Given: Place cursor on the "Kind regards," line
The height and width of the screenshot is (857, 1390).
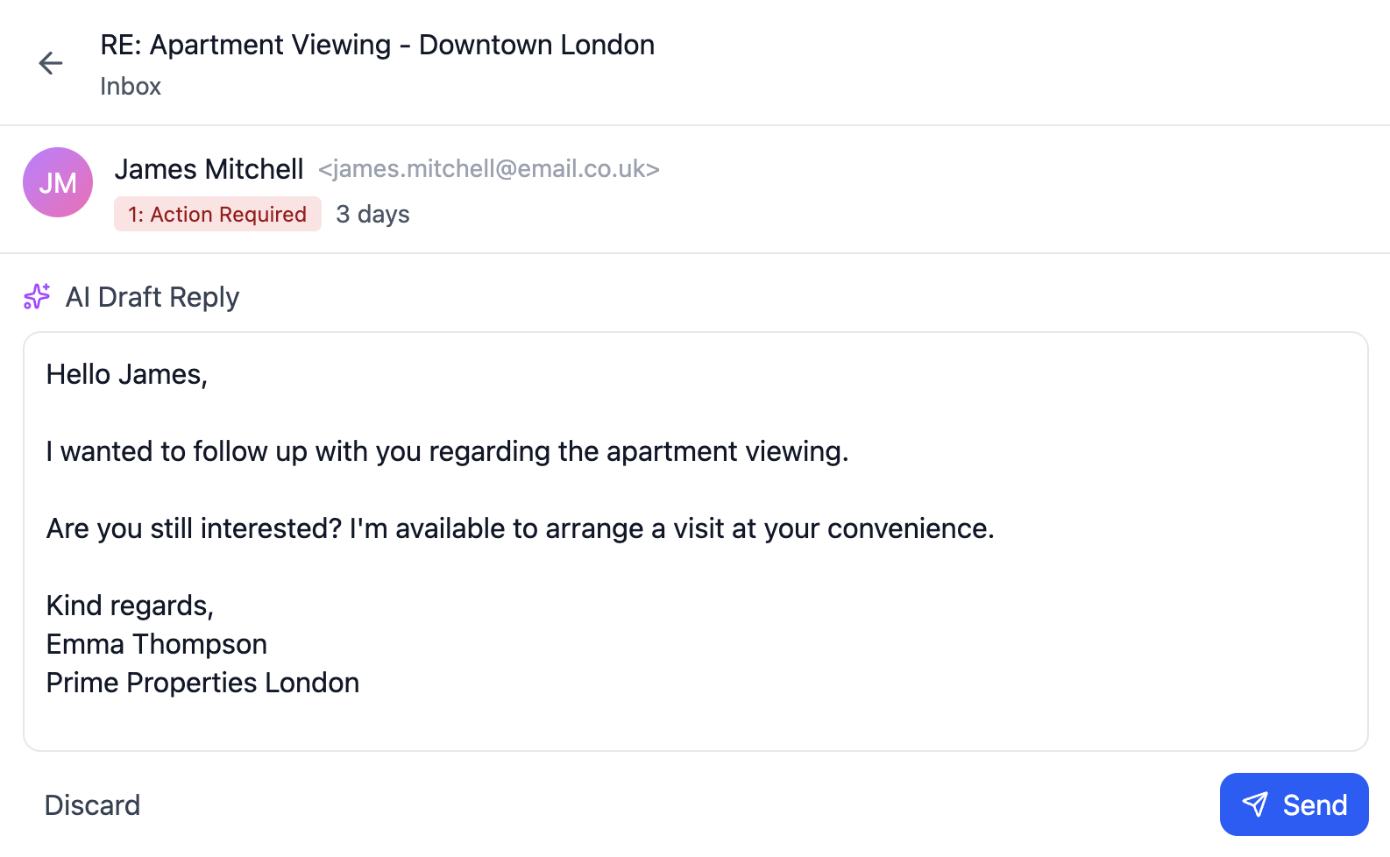Looking at the screenshot, I should pos(130,606).
